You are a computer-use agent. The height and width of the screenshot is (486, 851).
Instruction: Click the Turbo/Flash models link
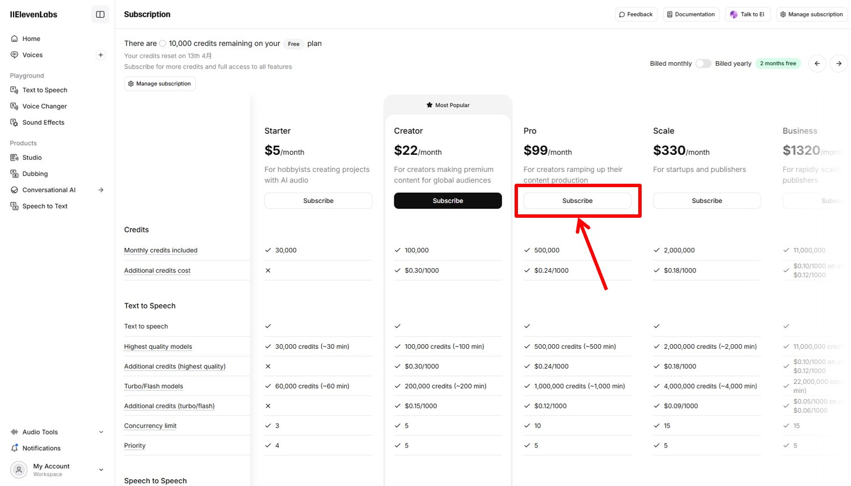click(x=154, y=386)
